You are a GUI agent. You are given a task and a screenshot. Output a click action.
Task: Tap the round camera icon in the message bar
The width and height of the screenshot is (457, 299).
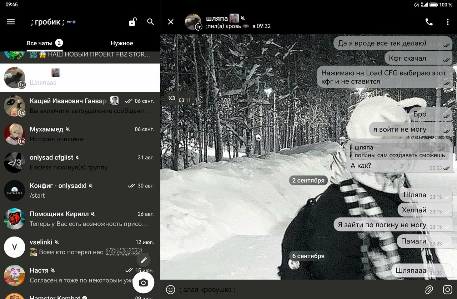447,289
